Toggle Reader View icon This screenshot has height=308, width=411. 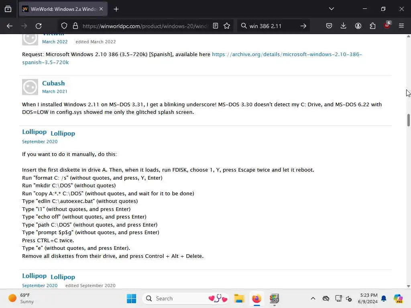point(216,26)
